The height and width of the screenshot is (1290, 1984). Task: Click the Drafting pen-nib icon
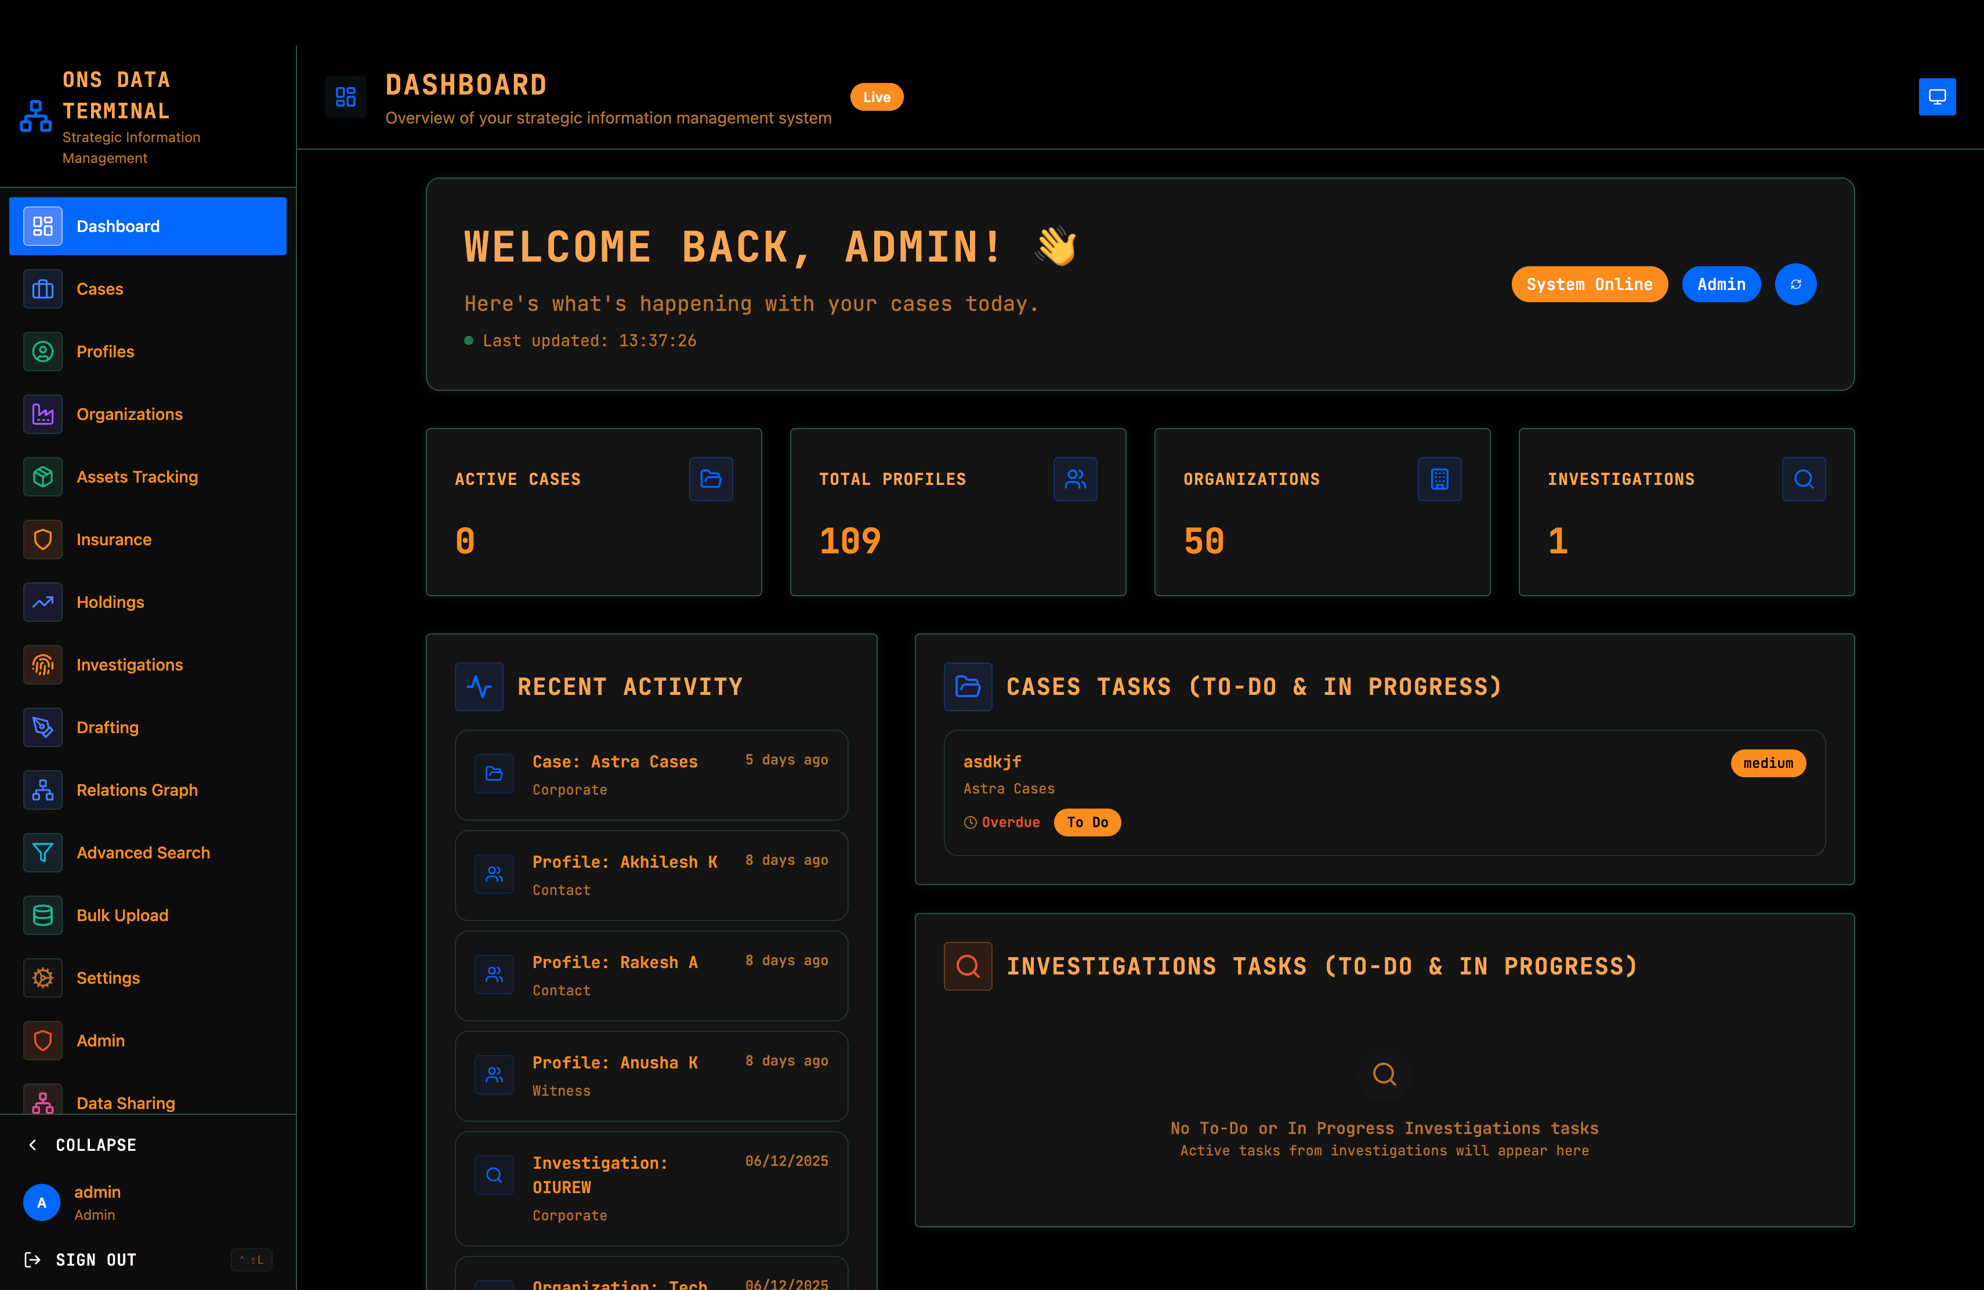(42, 727)
